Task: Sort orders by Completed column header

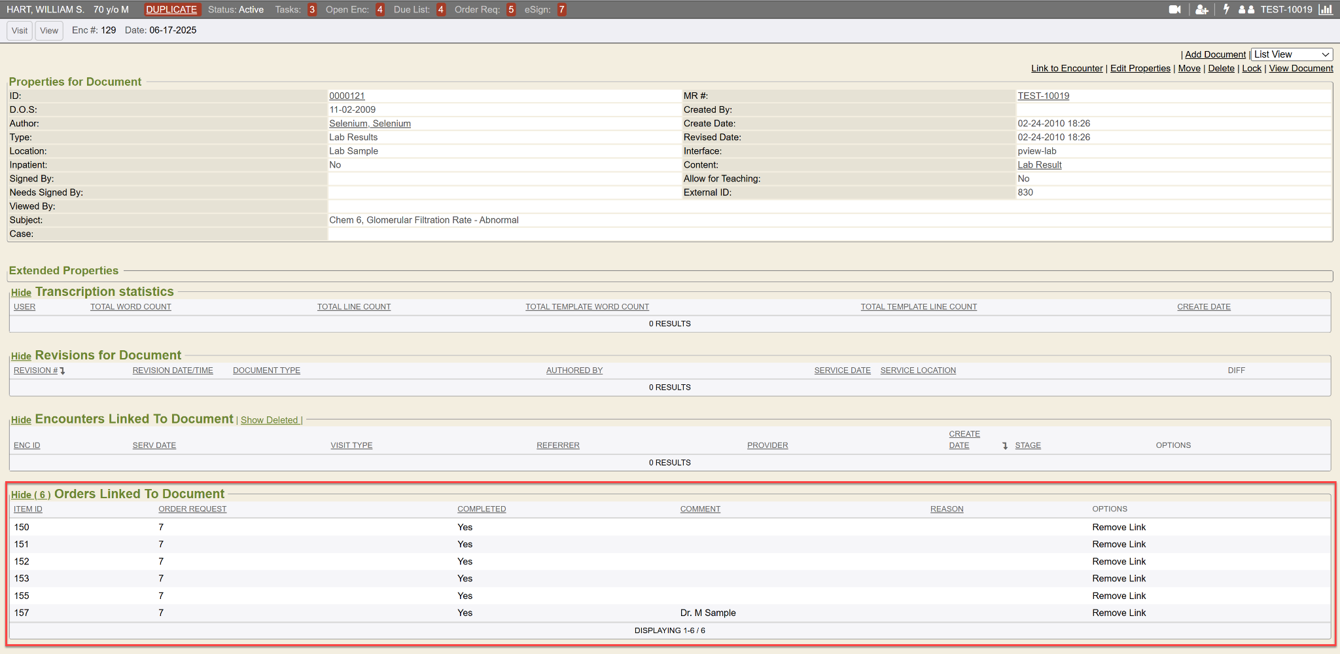Action: 482,509
